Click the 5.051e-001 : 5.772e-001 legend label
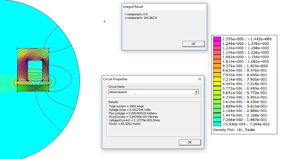 [x=245, y=93]
